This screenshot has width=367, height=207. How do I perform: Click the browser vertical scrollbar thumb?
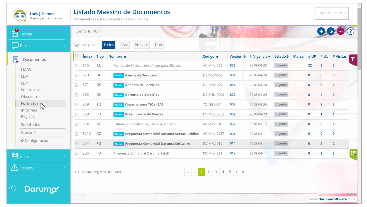click(359, 39)
